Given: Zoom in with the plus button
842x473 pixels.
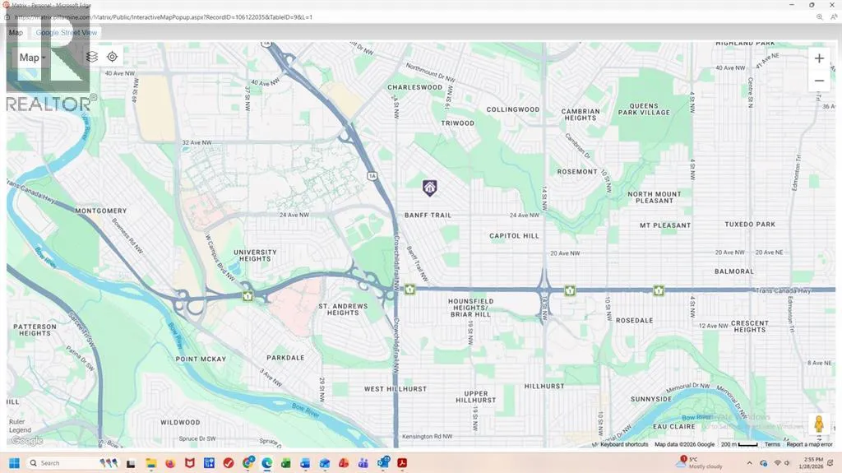Looking at the screenshot, I should point(819,58).
